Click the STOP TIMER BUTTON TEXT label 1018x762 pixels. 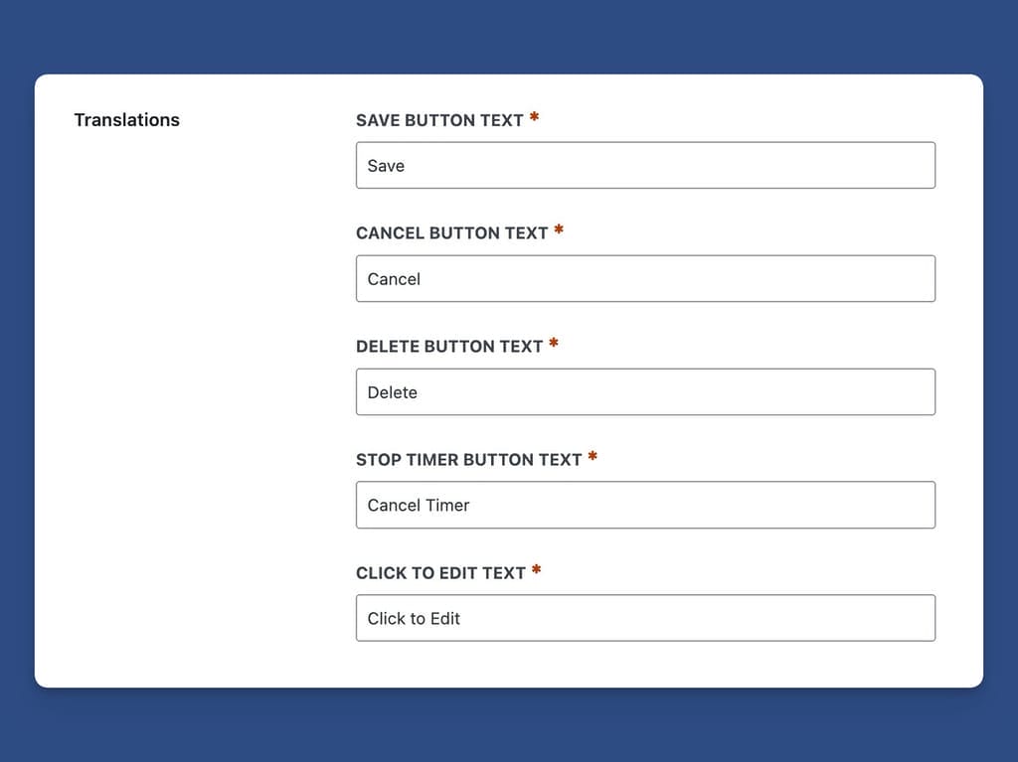467,459
